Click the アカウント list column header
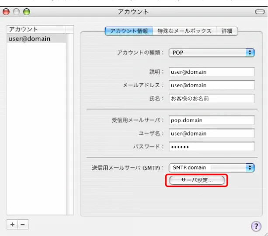The width and height of the screenshot is (268, 236). (36, 29)
